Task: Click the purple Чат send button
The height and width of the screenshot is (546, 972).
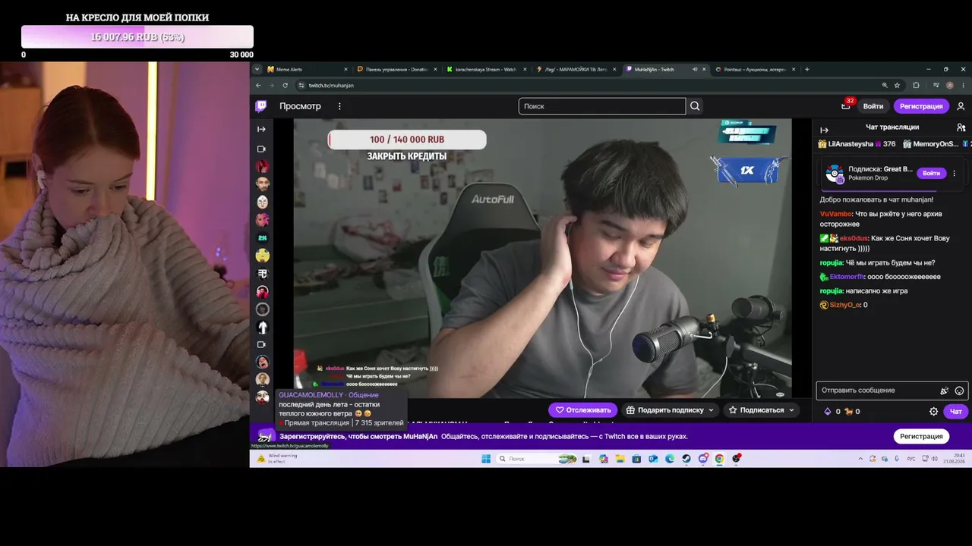Action: point(956,412)
